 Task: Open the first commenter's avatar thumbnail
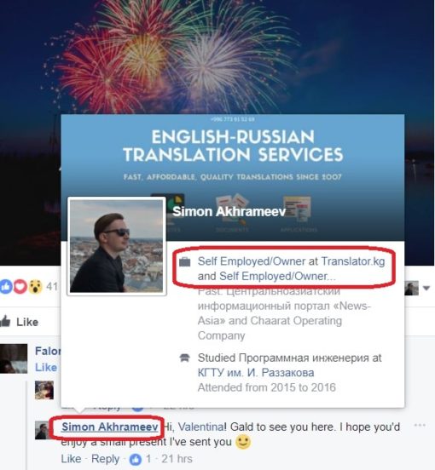pyautogui.click(x=14, y=358)
